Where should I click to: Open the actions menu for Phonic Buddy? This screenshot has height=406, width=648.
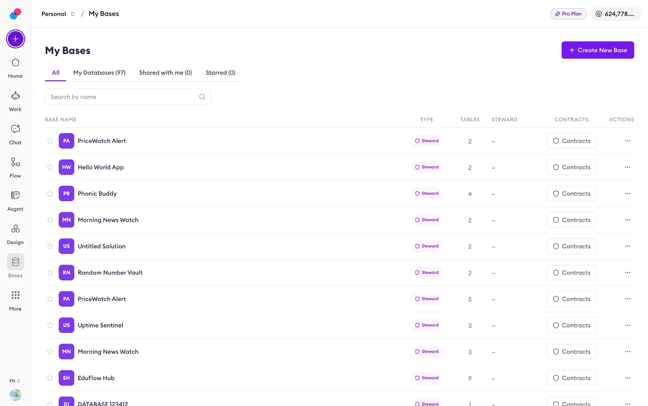click(627, 193)
